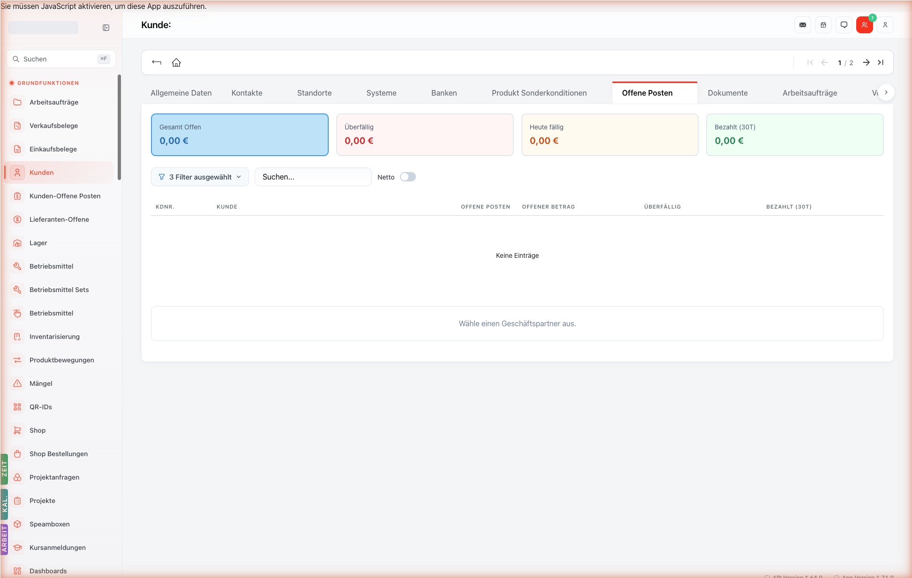Click the QR-IDs icon in sidebar
The image size is (912, 578).
17,407
